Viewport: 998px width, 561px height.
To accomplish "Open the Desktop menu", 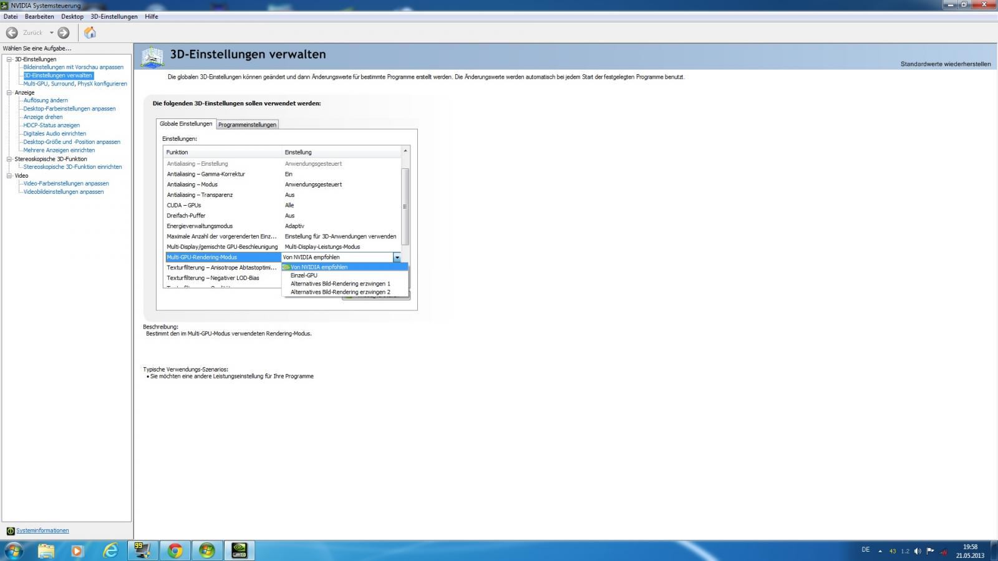I will 72,17.
